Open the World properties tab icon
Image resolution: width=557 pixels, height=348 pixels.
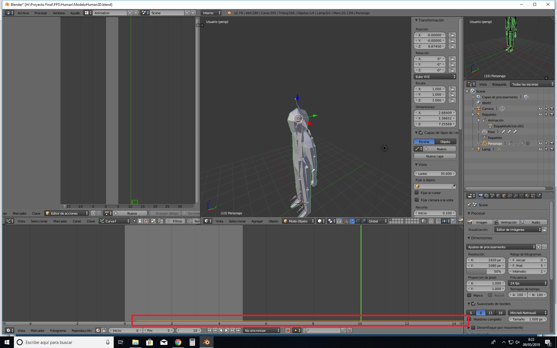point(498,196)
